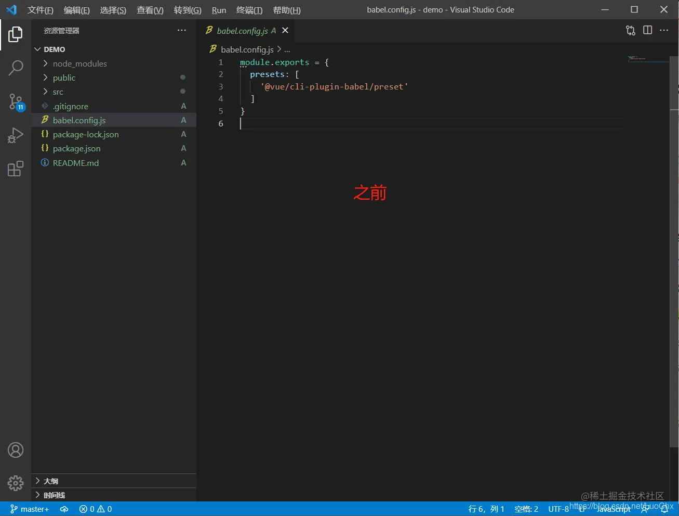Image resolution: width=679 pixels, height=516 pixels.
Task: Close the babel.config.js editor tab
Action: point(285,30)
